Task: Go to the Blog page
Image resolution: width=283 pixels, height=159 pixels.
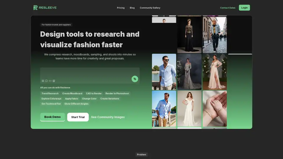Action: [x=132, y=8]
